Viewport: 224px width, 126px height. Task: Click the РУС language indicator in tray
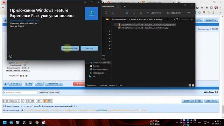coord(199,122)
